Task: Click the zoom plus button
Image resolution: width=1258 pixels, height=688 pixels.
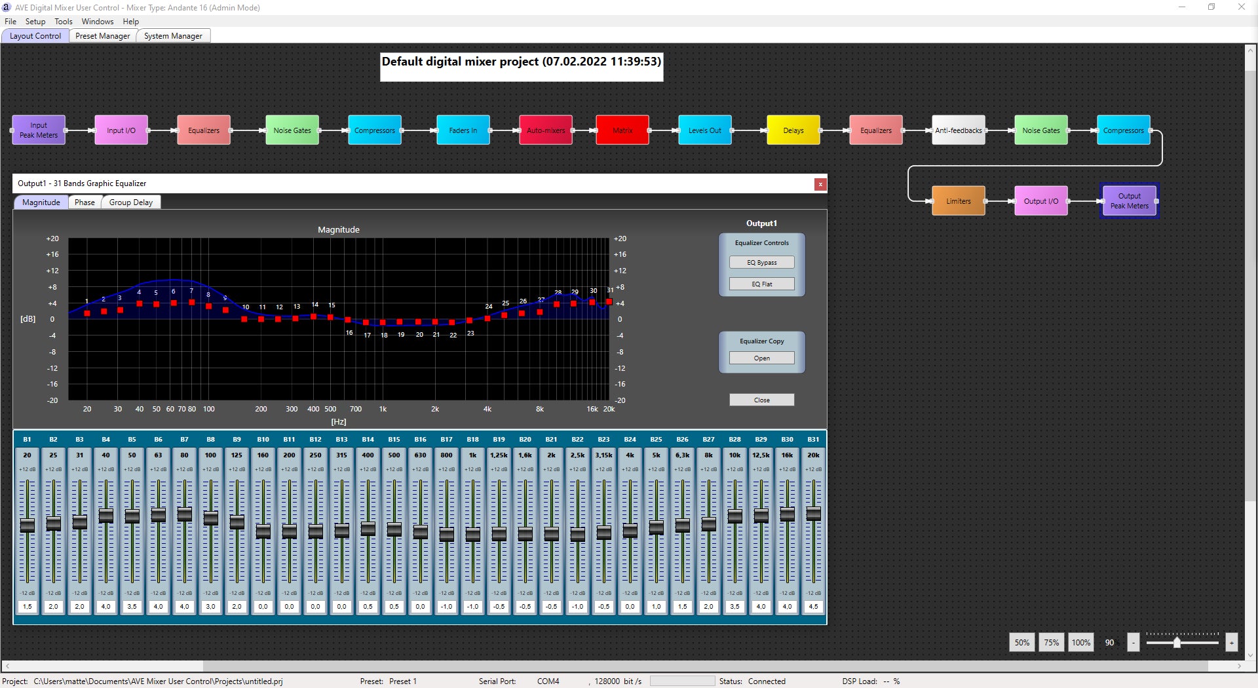Action: click(x=1232, y=642)
